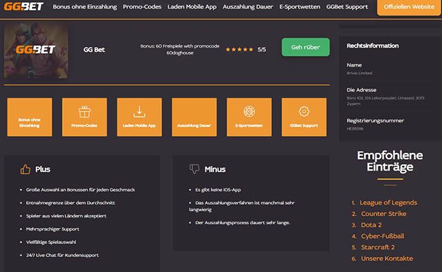
Task: Click the download icon on Laden Mobile App tile
Action: coord(139,112)
